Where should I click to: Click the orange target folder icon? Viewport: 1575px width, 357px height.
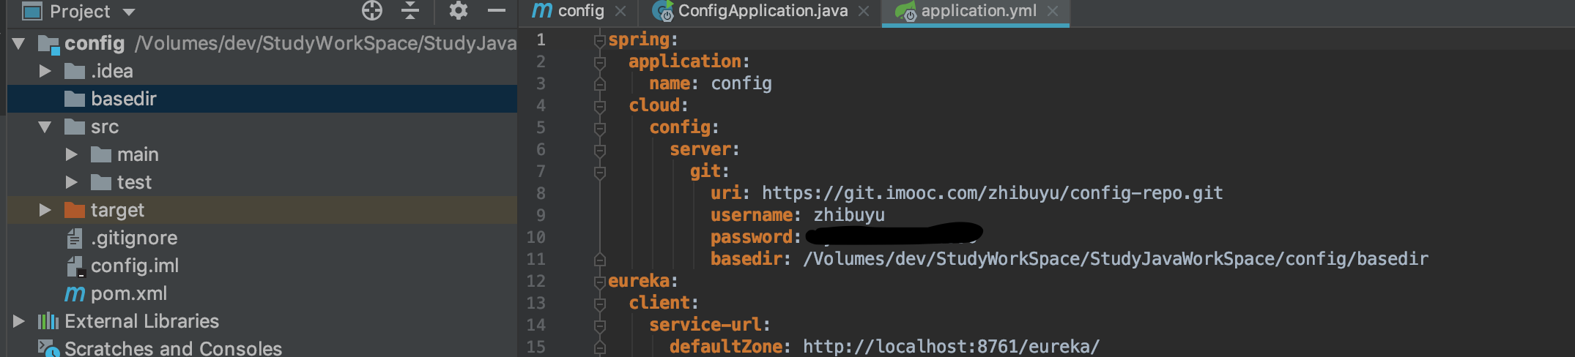(75, 210)
